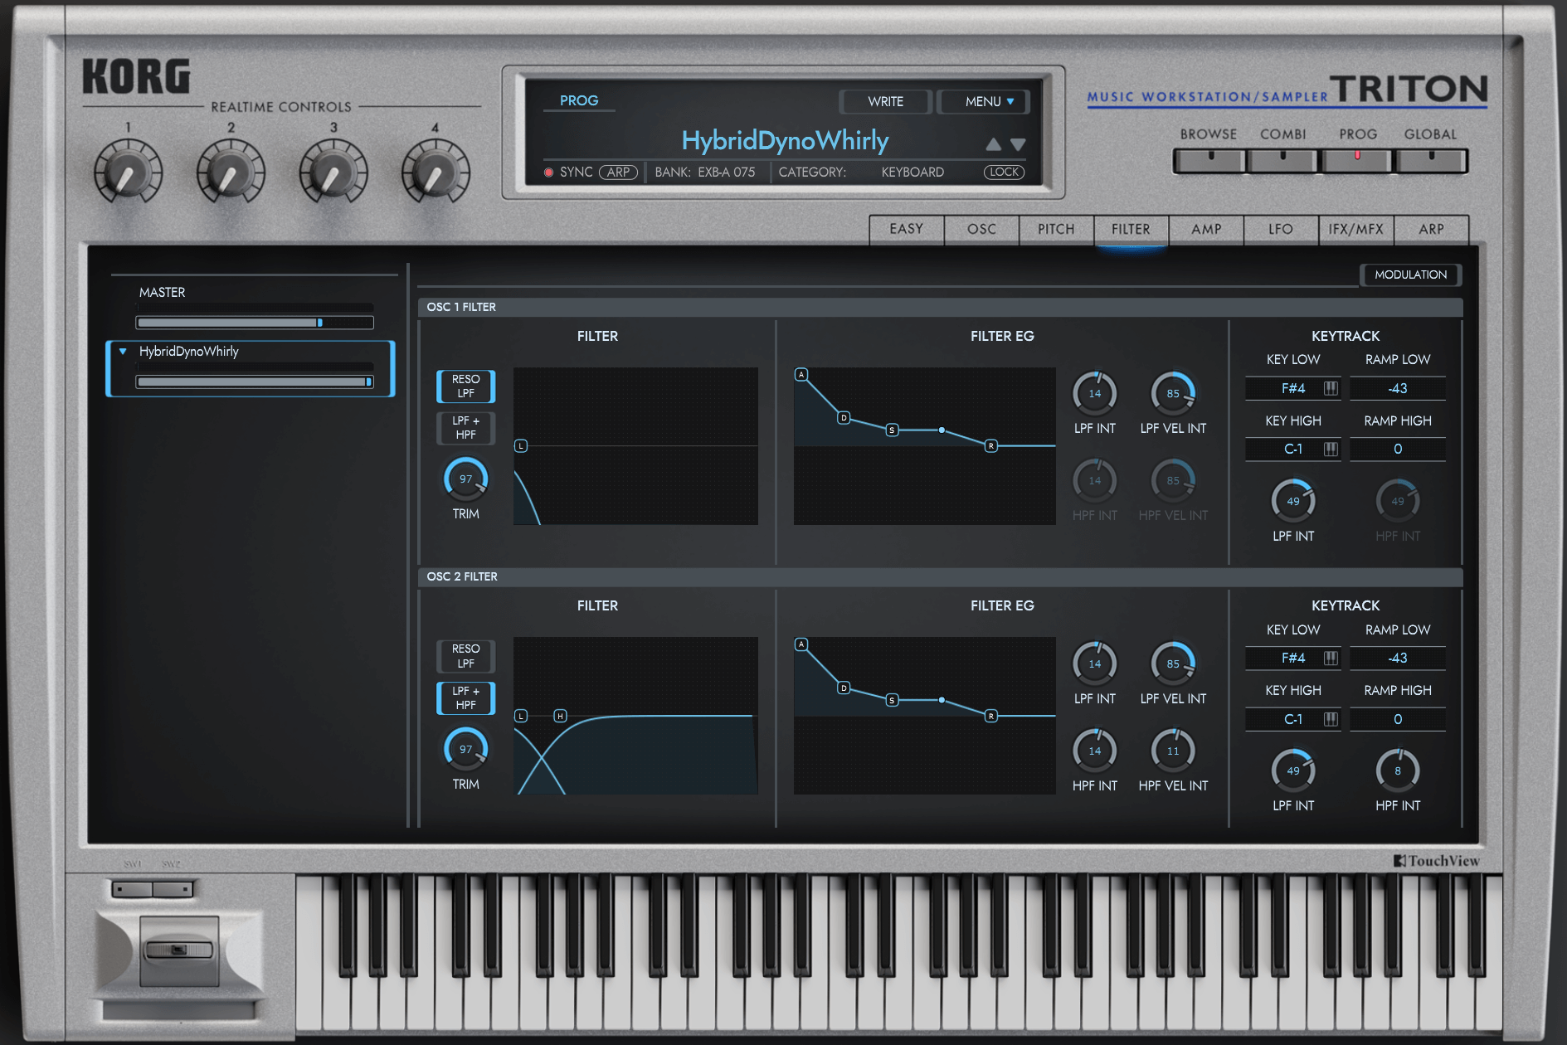Click OSC 1 filter TRIM knob

[466, 479]
